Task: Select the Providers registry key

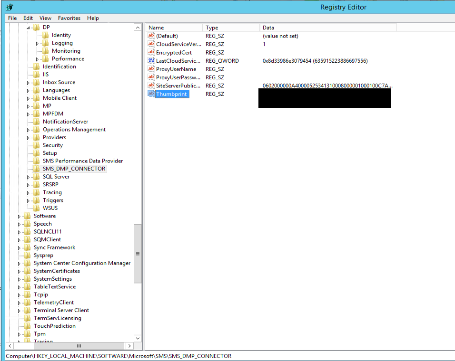Action: pyautogui.click(x=54, y=137)
